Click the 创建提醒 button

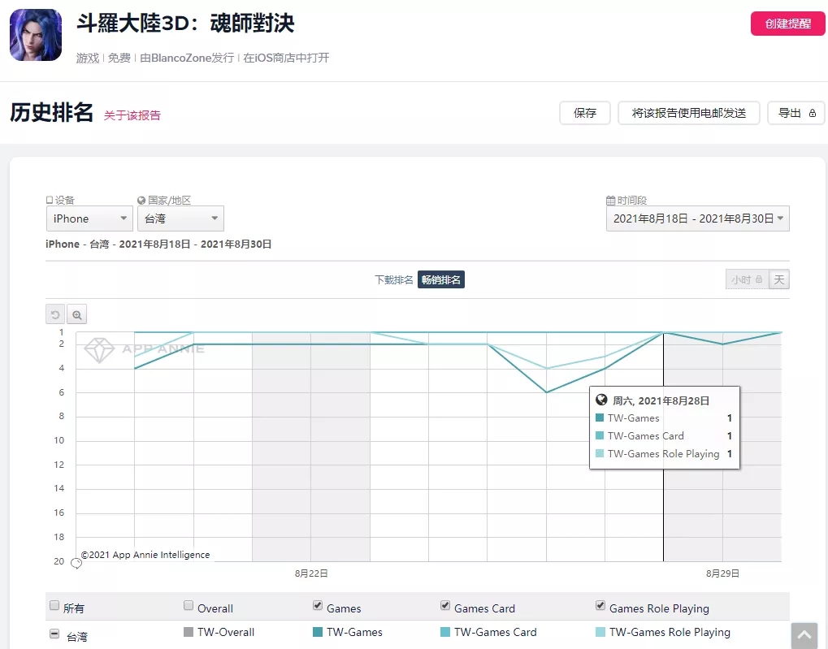(787, 24)
